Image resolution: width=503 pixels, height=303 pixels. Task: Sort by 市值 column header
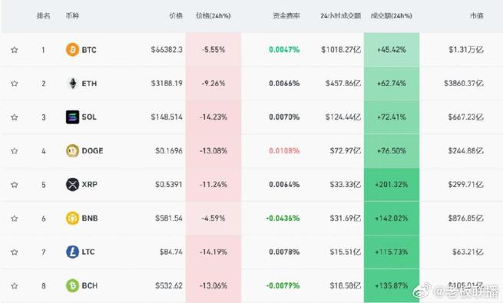point(477,15)
